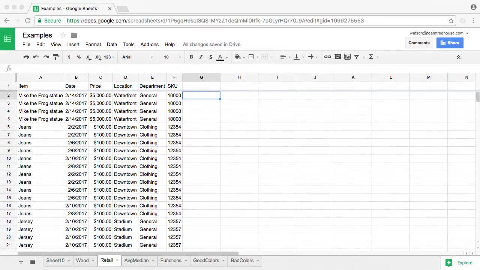Switch to the Wood sheet tab
This screenshot has height=270, width=480.
(x=82, y=260)
